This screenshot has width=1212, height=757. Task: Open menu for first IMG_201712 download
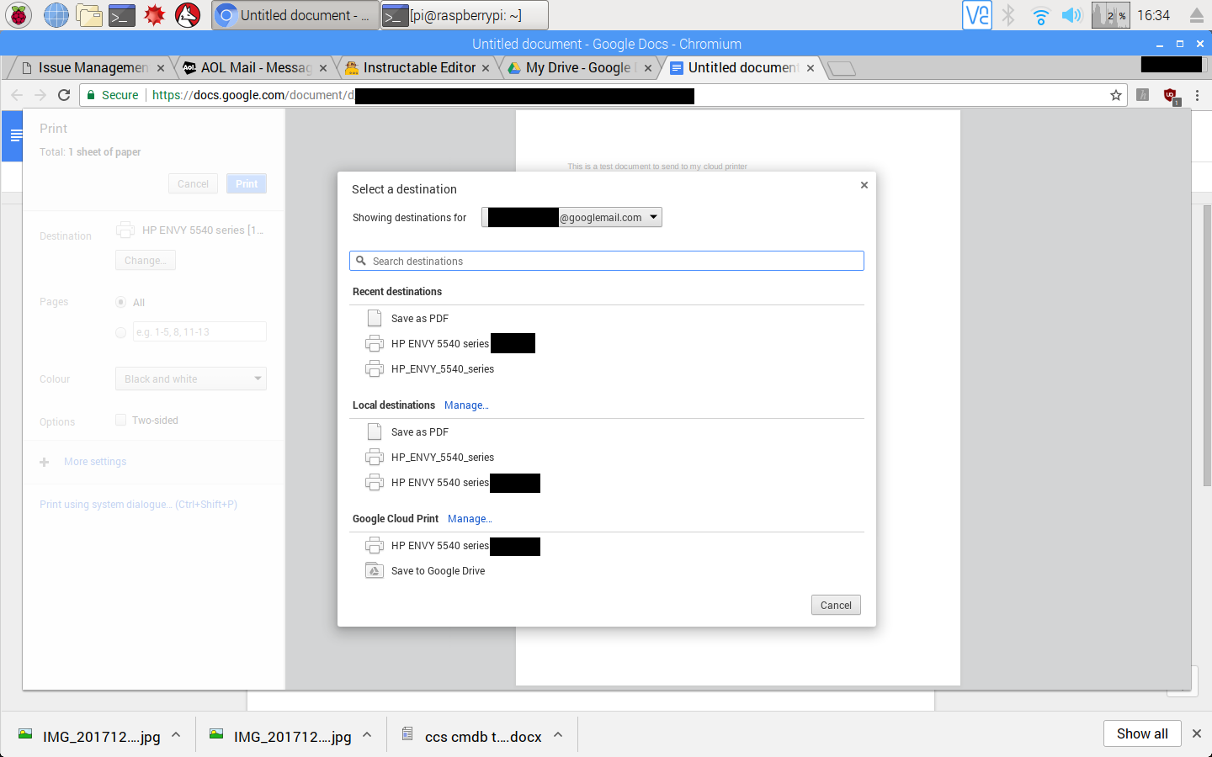tap(176, 735)
